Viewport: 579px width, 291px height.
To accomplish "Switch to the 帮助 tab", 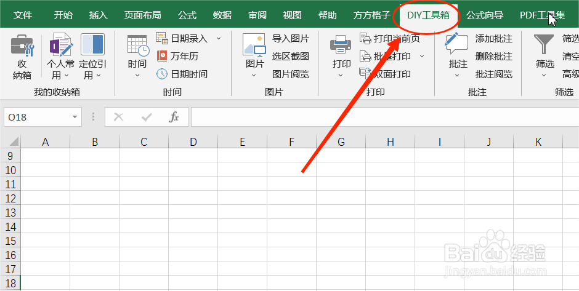I will point(328,15).
